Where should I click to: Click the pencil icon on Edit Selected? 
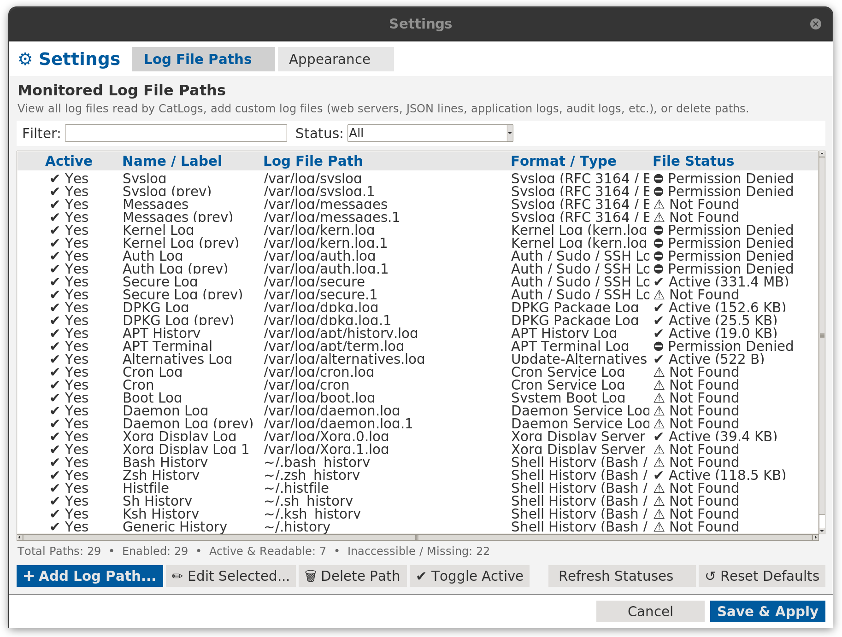point(177,576)
